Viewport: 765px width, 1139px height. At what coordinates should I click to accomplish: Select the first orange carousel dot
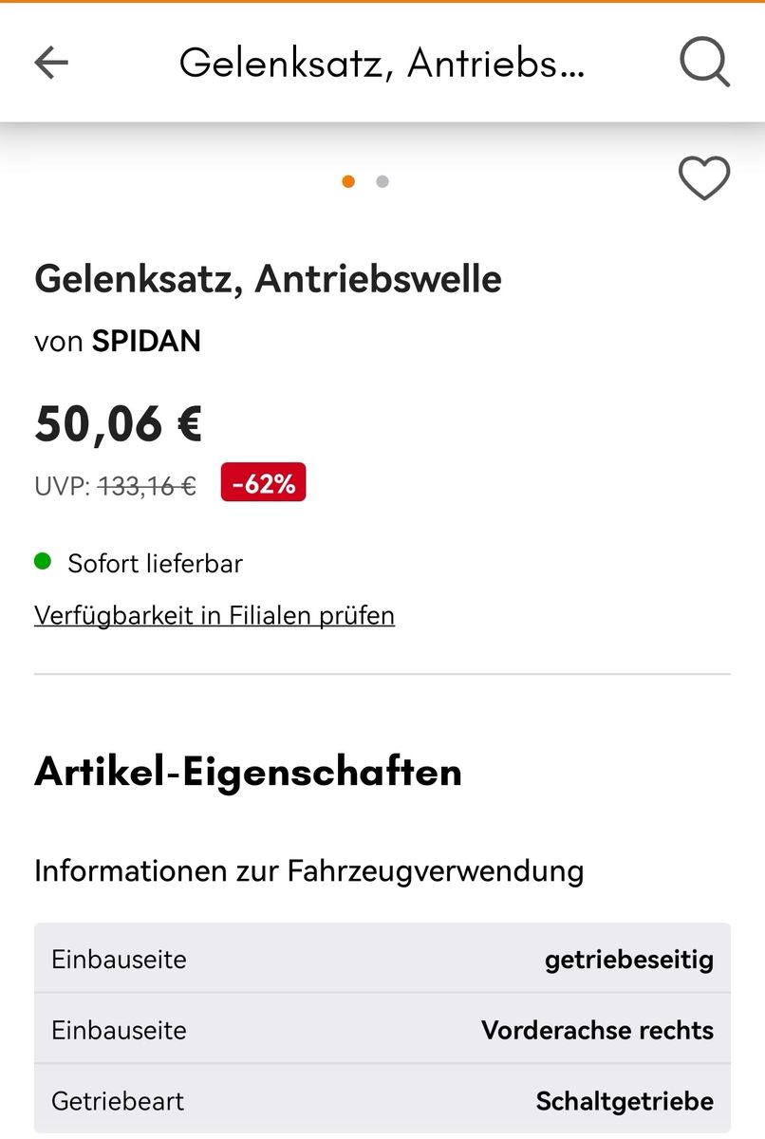(348, 181)
